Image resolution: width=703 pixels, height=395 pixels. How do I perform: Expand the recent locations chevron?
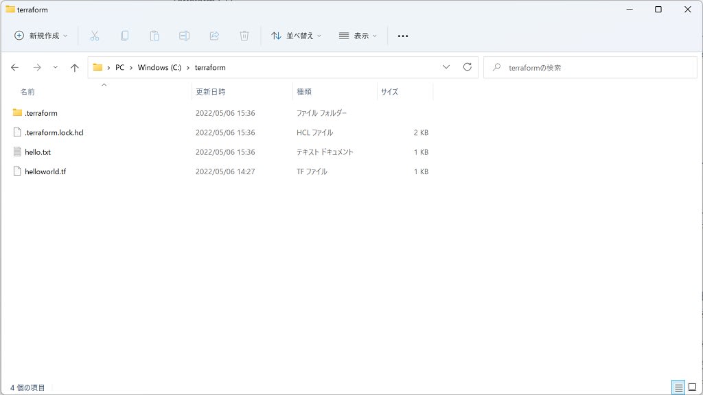pyautogui.click(x=55, y=67)
